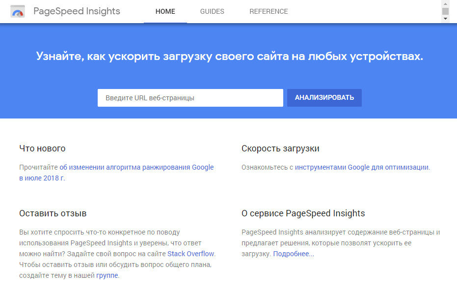
Task: Open the REFERENCE tab
Action: point(269,11)
